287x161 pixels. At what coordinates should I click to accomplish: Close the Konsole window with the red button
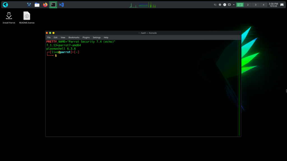[47, 33]
